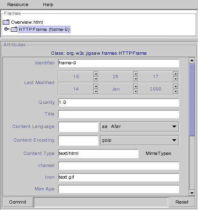Decrease the minutes value 26 using down arrow
The width and height of the screenshot is (198, 210).
pyautogui.click(x=136, y=79)
